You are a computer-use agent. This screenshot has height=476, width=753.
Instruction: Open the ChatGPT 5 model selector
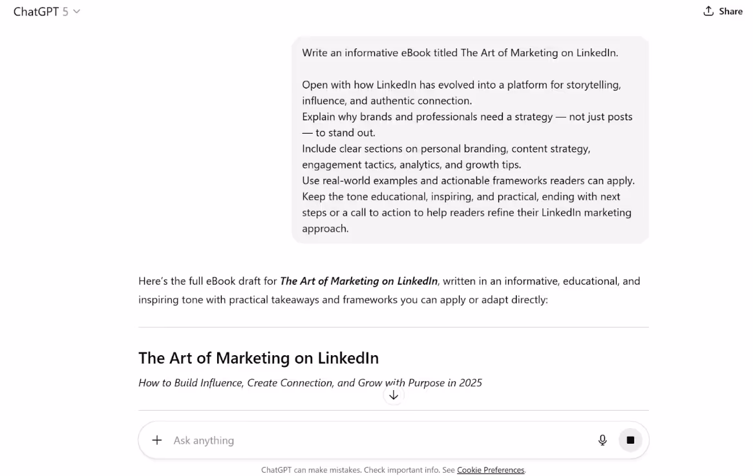tap(45, 11)
